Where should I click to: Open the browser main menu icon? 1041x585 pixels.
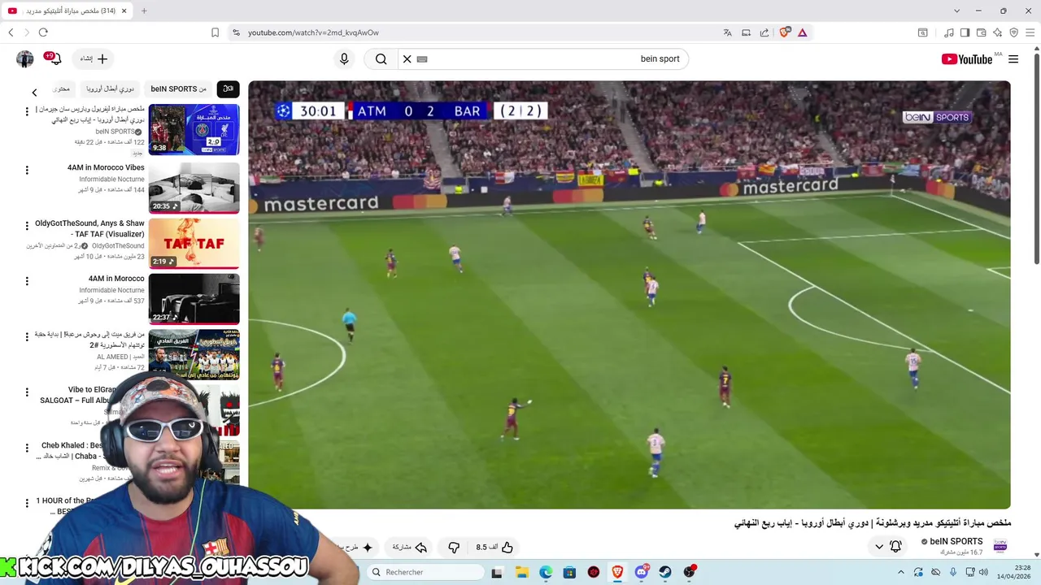click(x=1030, y=32)
